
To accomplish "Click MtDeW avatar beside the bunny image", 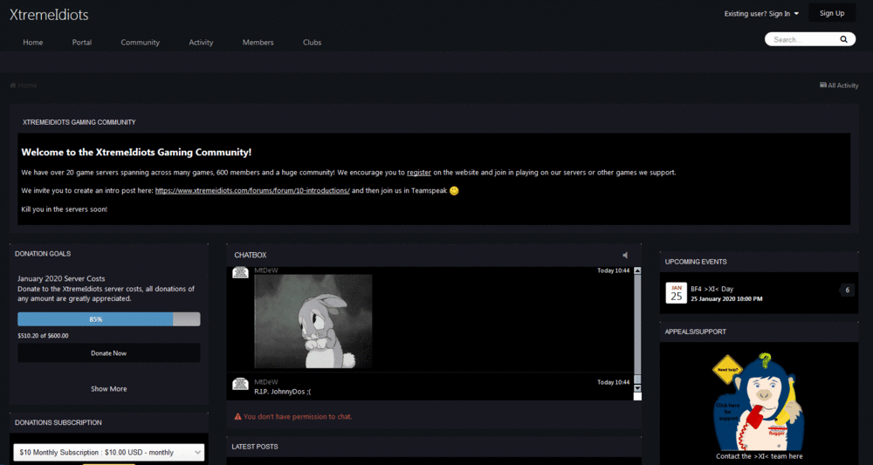I will (x=240, y=272).
